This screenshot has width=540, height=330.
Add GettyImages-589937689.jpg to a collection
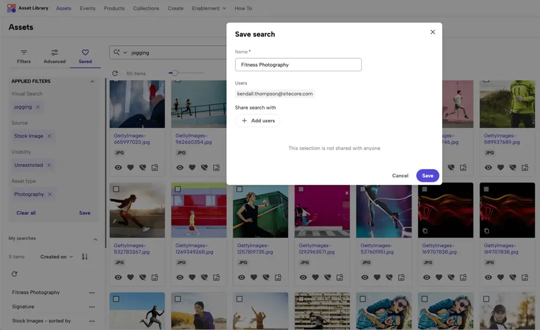click(x=525, y=167)
